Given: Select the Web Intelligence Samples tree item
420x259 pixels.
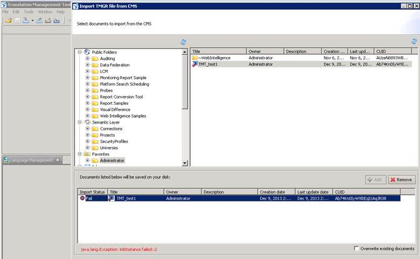Looking at the screenshot, I should tap(123, 116).
